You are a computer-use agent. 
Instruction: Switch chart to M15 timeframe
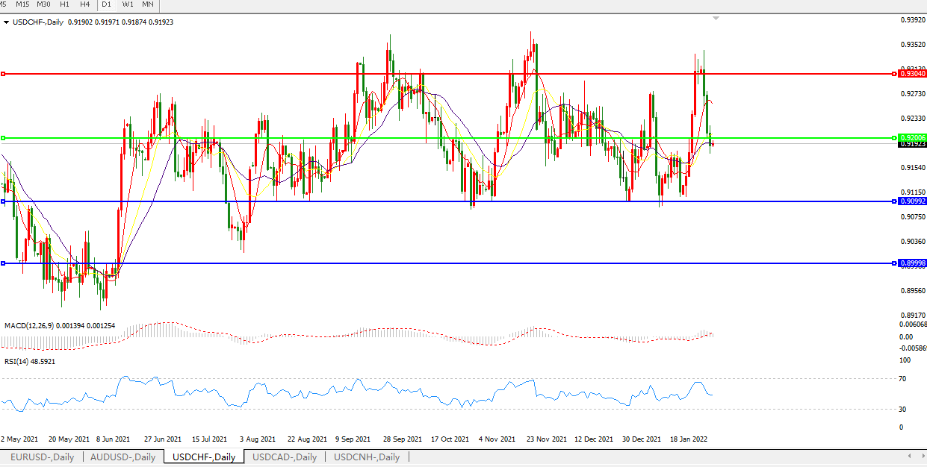[22, 4]
